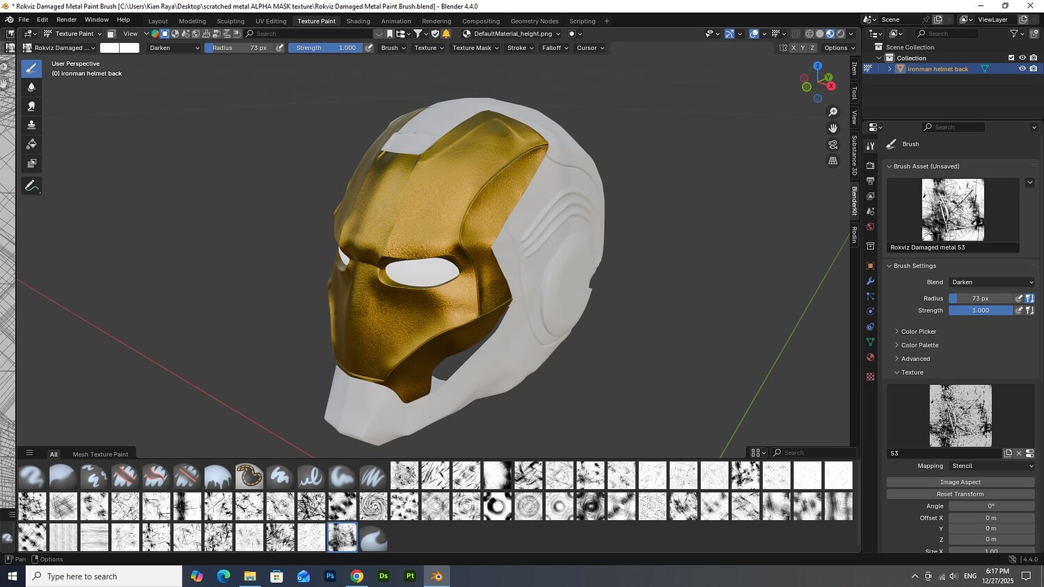Hide ironman helmet back in viewport
The width and height of the screenshot is (1044, 587).
(1022, 69)
